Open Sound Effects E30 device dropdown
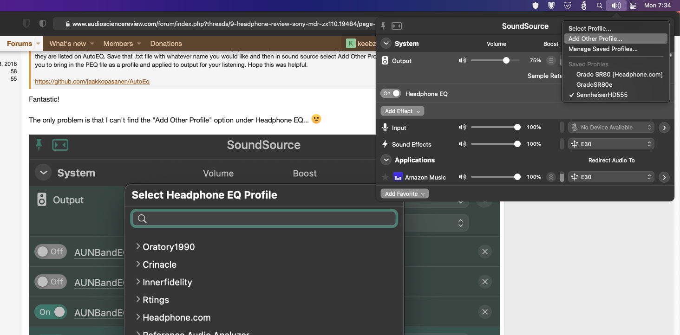The width and height of the screenshot is (680, 335). (x=611, y=144)
